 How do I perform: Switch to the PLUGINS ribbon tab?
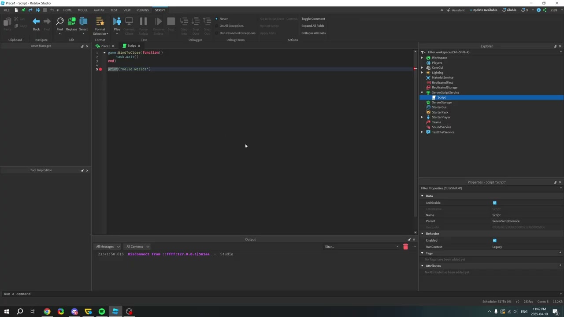(x=142, y=10)
